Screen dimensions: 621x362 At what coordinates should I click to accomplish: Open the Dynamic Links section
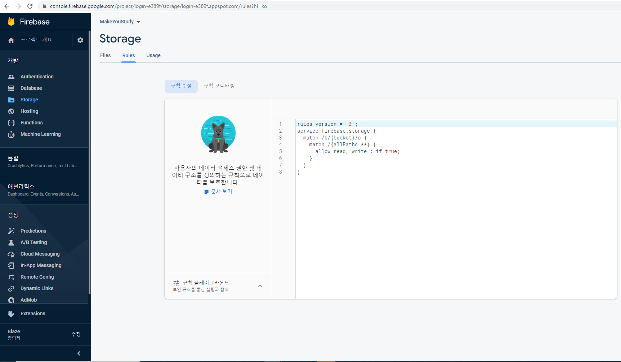37,288
